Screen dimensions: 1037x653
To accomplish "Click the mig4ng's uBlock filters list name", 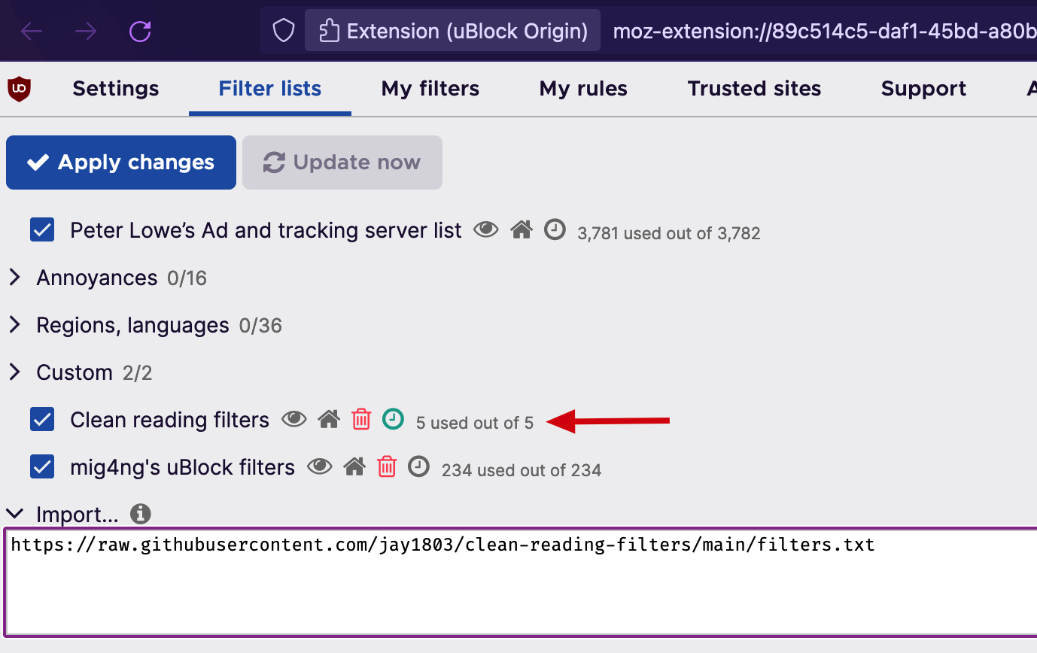I will click(182, 467).
